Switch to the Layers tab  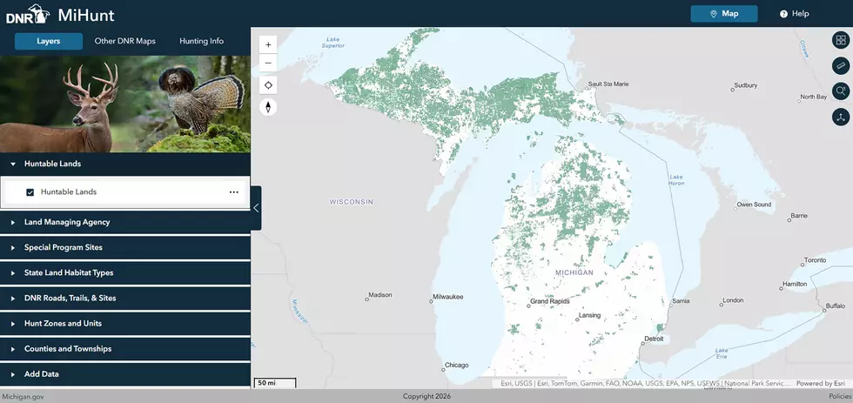pyautogui.click(x=49, y=41)
